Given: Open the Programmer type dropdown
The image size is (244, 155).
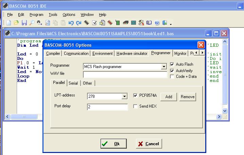Looking at the screenshot, I should [x=164, y=67].
